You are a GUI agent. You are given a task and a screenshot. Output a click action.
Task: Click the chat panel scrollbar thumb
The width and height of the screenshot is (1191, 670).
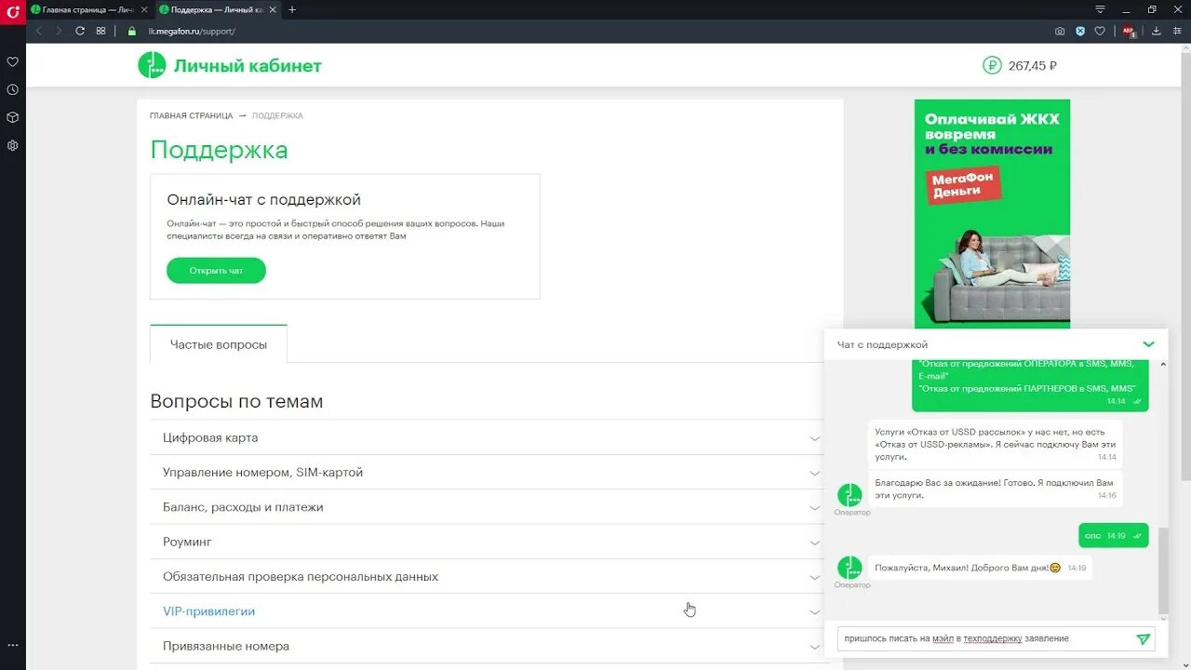click(1163, 570)
